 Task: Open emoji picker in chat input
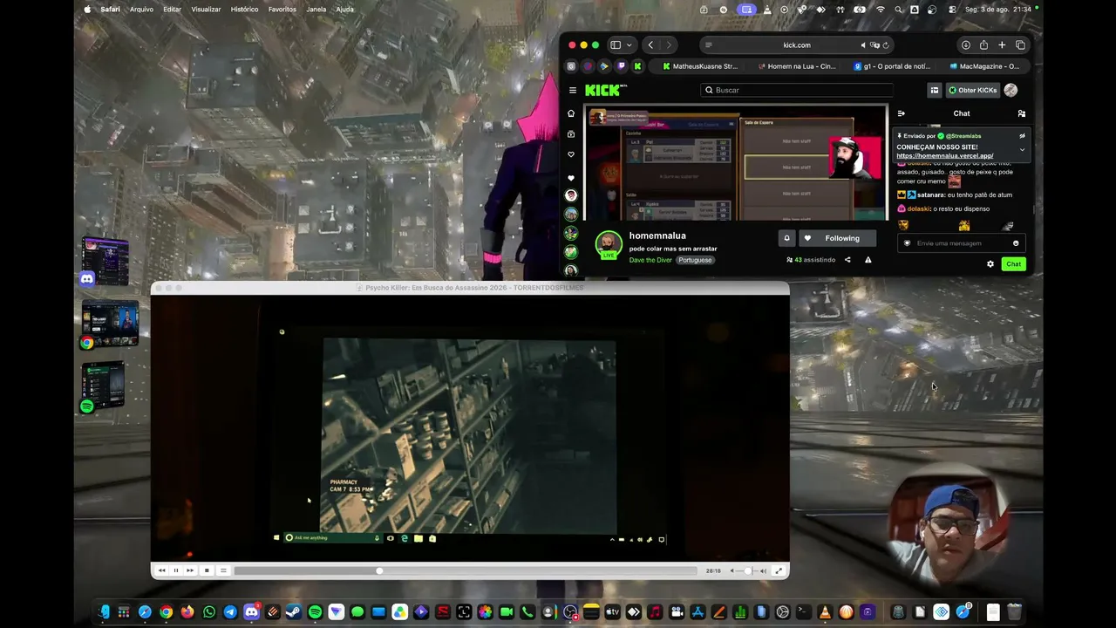coord(1016,243)
